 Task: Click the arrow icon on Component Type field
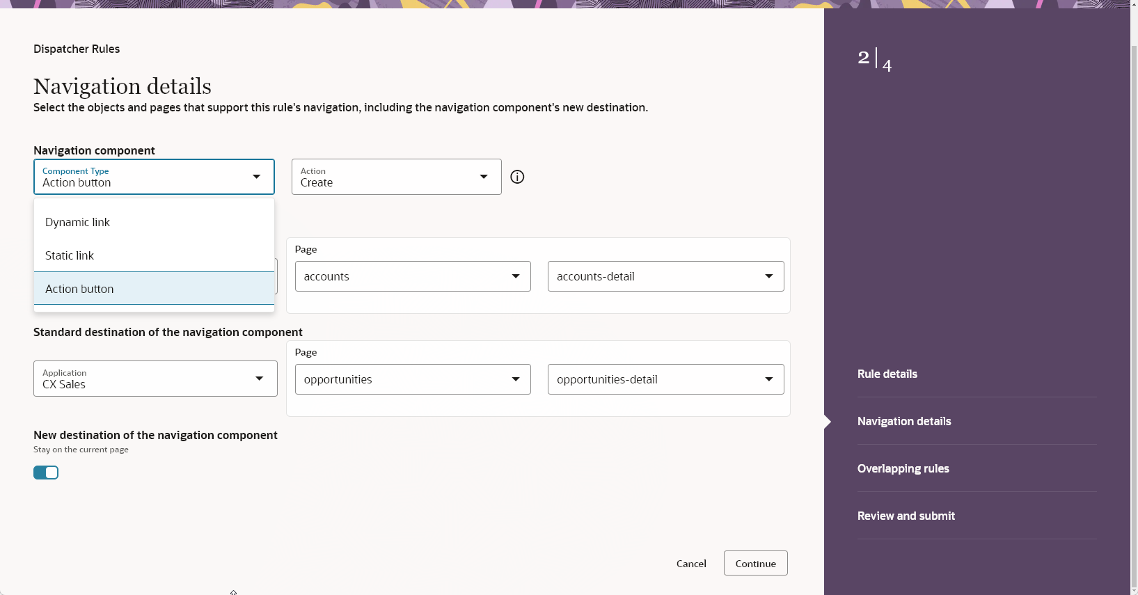coord(257,177)
